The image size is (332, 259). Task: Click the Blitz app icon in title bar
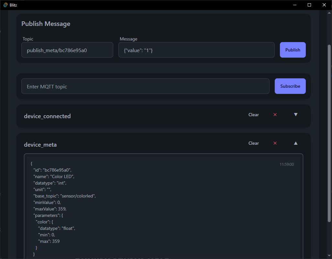click(5, 5)
